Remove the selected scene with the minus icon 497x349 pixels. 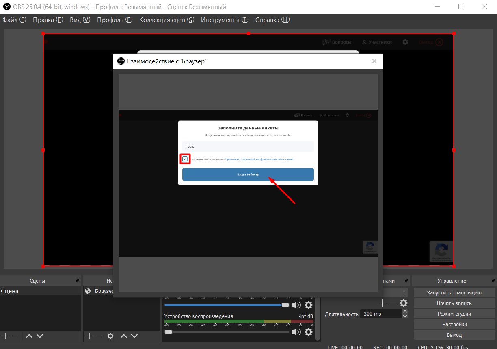tap(16, 336)
